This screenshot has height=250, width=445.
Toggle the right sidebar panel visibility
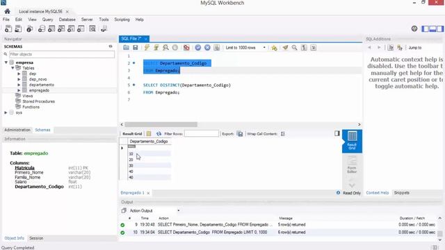click(440, 28)
